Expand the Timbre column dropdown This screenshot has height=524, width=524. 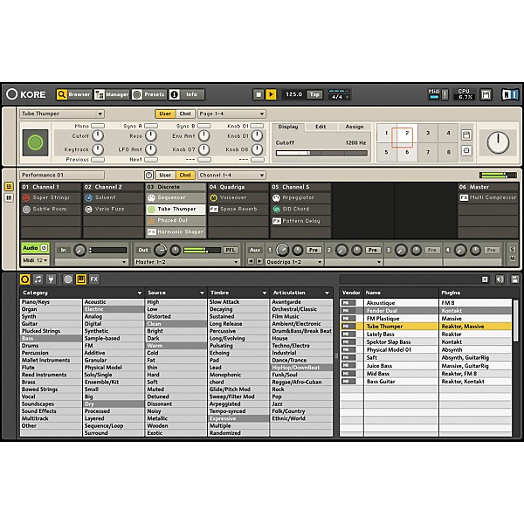tap(265, 293)
